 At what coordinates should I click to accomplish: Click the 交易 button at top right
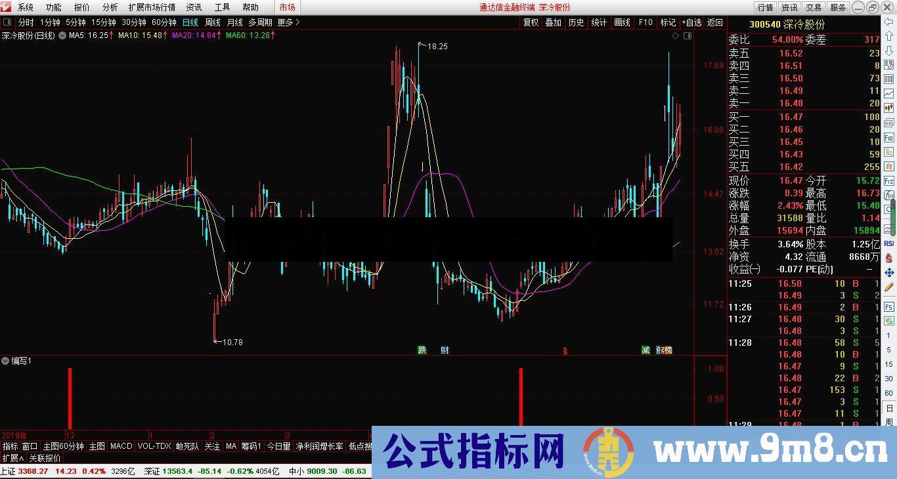[814, 7]
